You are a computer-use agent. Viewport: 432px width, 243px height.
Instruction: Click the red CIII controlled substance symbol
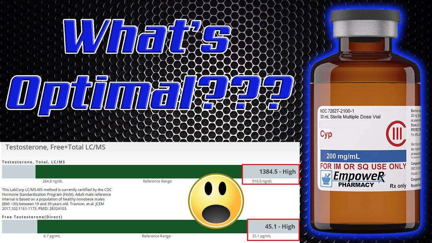[396, 133]
